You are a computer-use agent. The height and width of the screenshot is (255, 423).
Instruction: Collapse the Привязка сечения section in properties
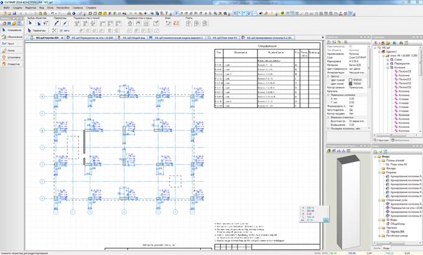coord(328,95)
